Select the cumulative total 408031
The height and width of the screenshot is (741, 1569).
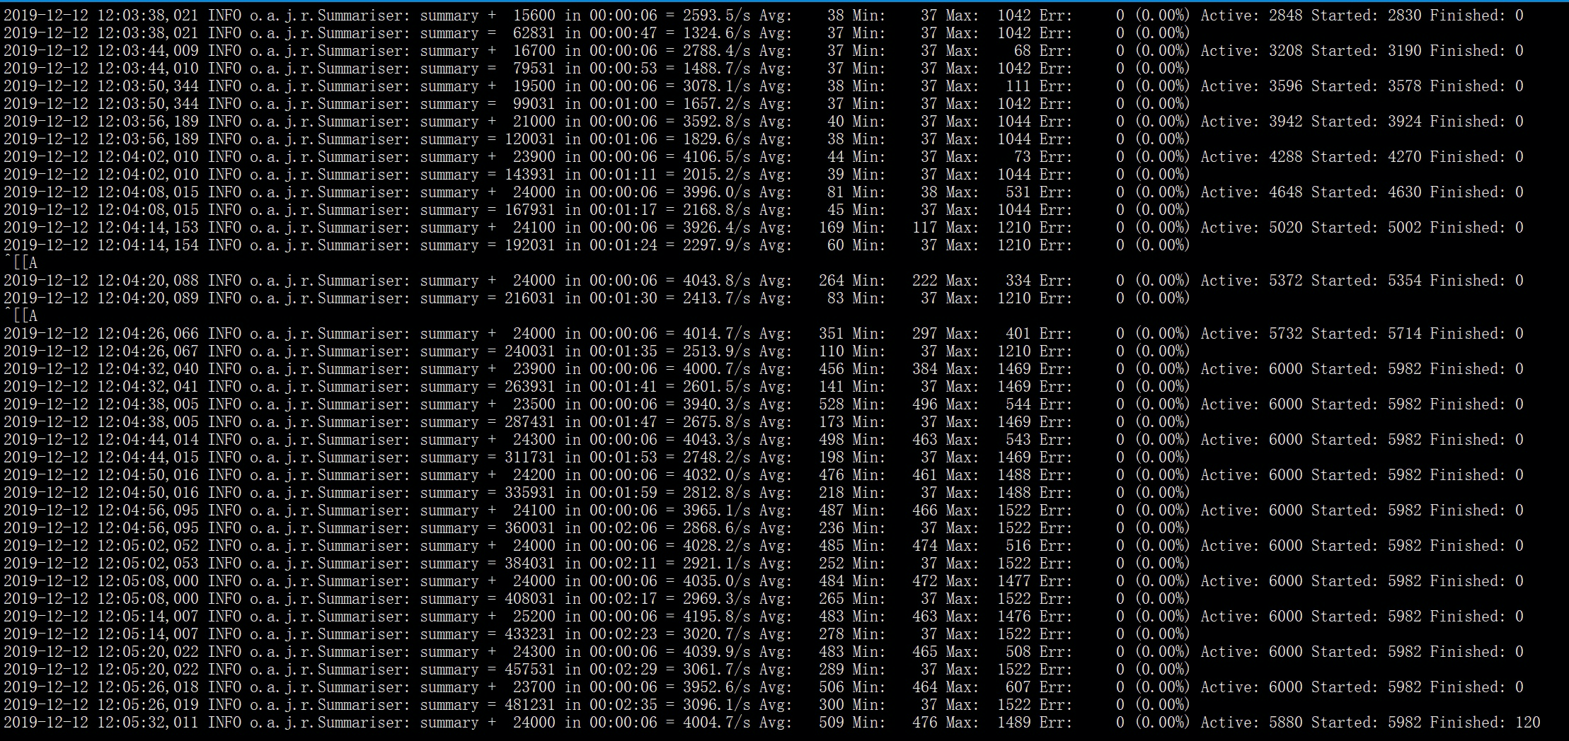tap(530, 599)
